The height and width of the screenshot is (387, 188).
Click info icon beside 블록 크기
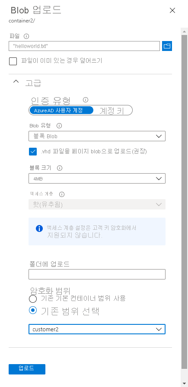click(60, 168)
